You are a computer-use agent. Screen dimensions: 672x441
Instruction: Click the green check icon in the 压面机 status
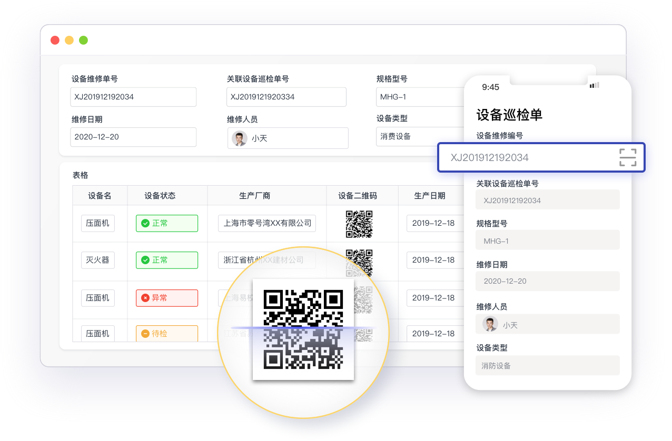pyautogui.click(x=145, y=223)
